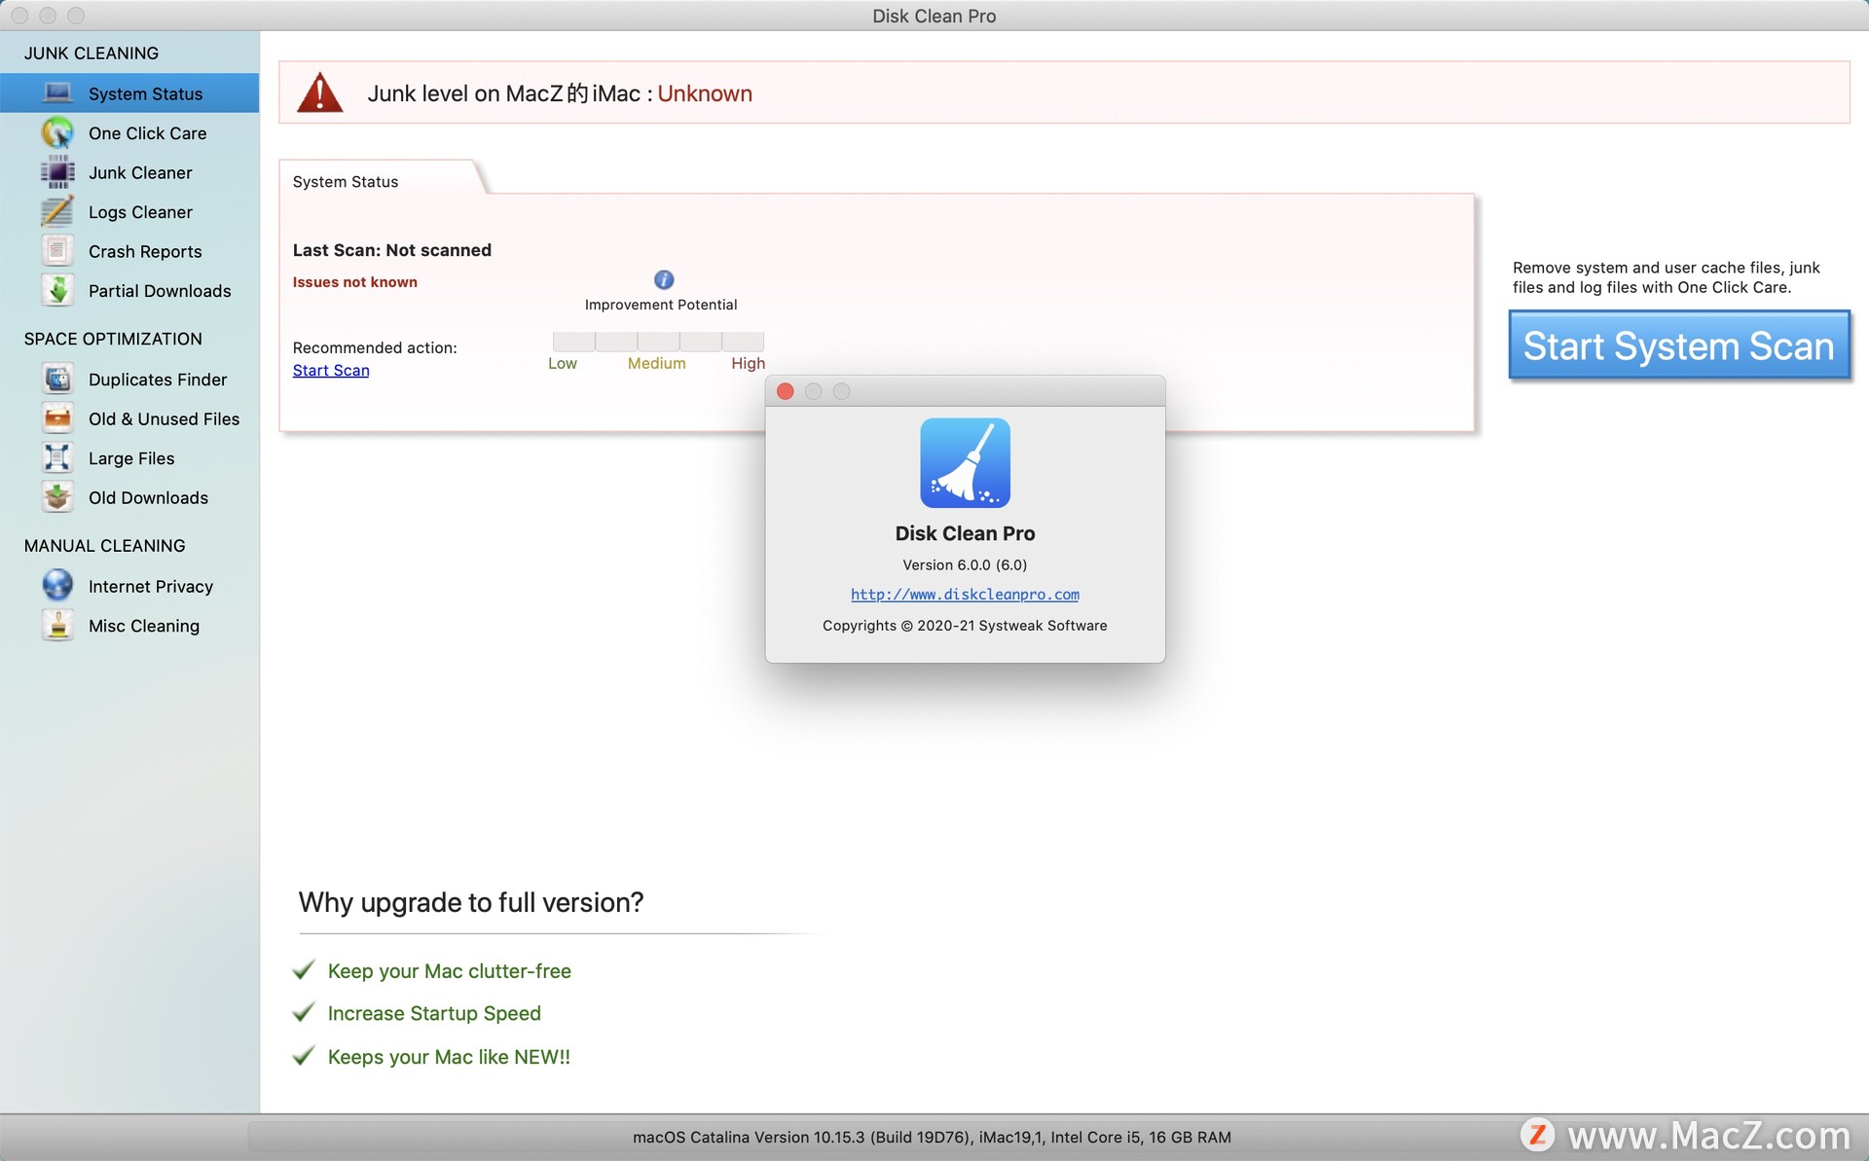Select the Old Downloads sidebar item
1869x1161 pixels.
pyautogui.click(x=147, y=496)
